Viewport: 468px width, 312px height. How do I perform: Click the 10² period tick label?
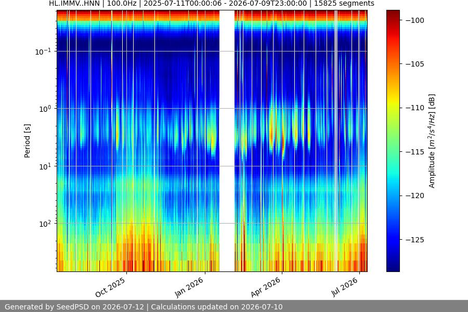click(x=45, y=224)
